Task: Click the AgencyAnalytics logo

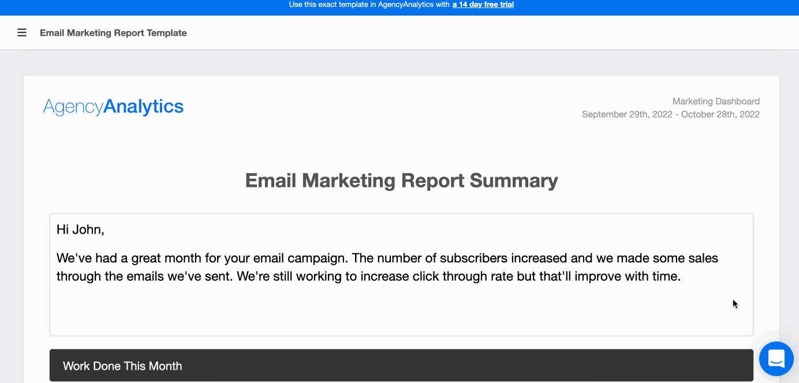Action: click(x=113, y=107)
